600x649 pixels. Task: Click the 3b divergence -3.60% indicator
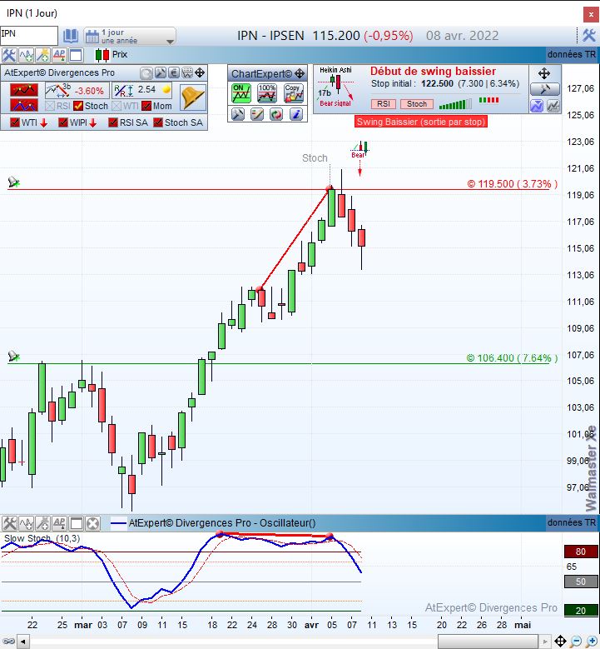pos(77,90)
